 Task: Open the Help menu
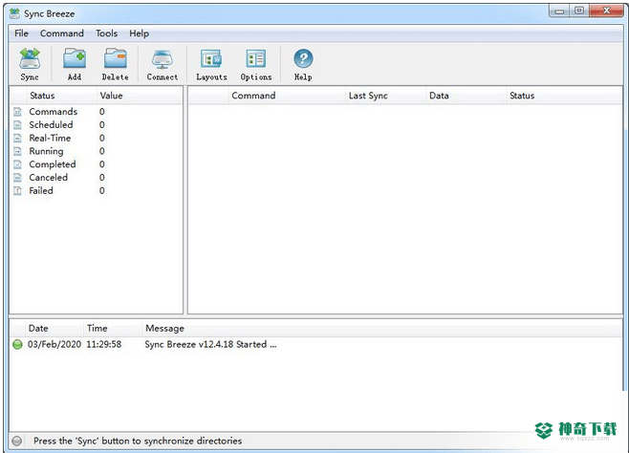(139, 33)
